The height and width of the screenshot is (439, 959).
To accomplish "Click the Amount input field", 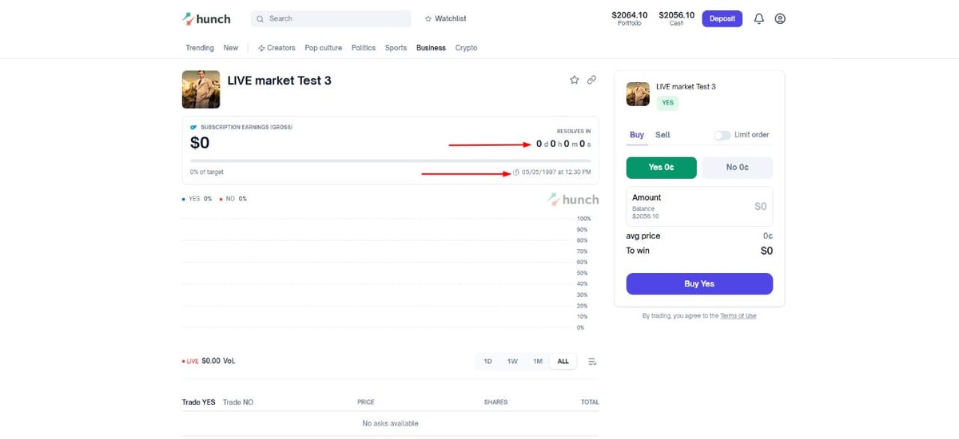I will click(x=699, y=206).
